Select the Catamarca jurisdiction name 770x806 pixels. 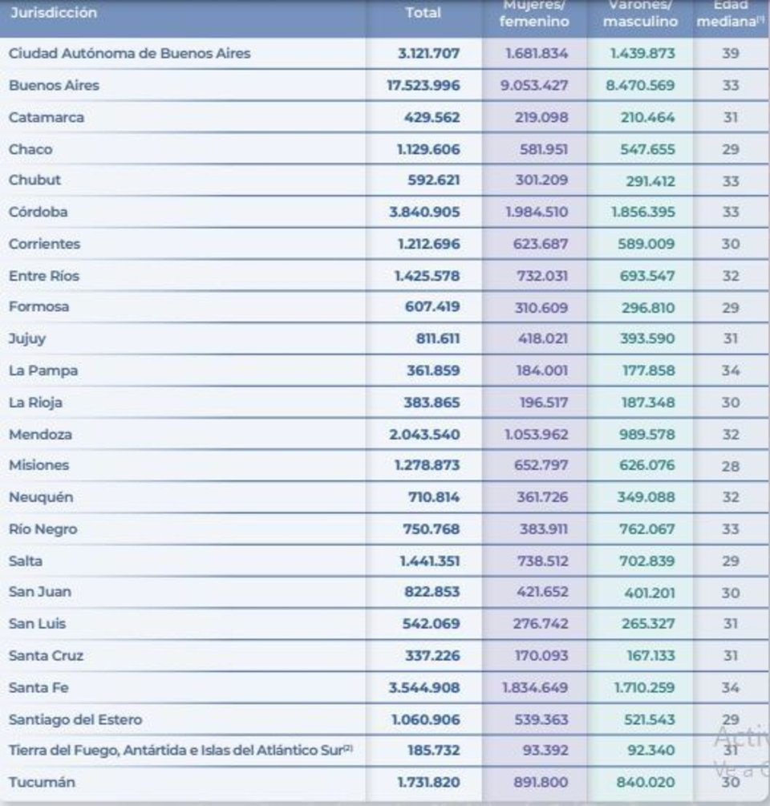point(47,117)
